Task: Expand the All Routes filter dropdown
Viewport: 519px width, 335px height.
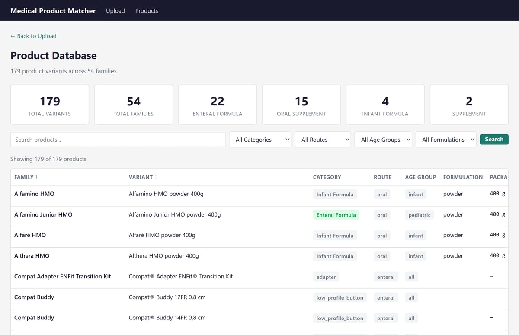Action: point(323,140)
